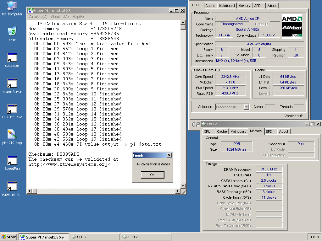This screenshot has height=241, width=322.
Task: Switch to About tab in upper CPU-Z
Action: (272, 6)
